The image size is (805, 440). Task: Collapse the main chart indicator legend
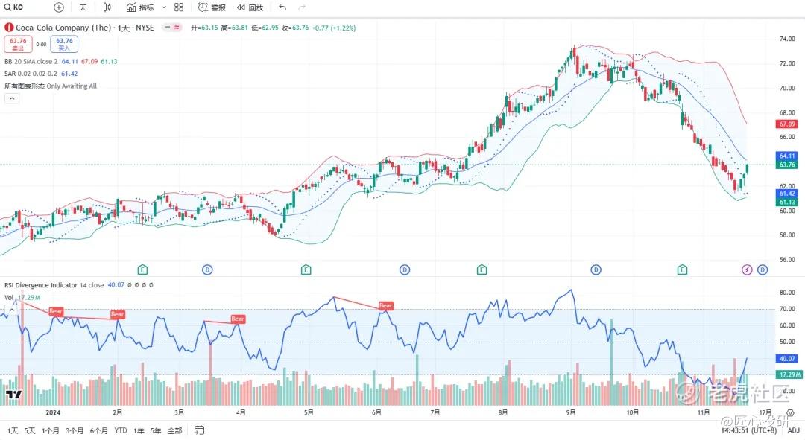pos(12,98)
